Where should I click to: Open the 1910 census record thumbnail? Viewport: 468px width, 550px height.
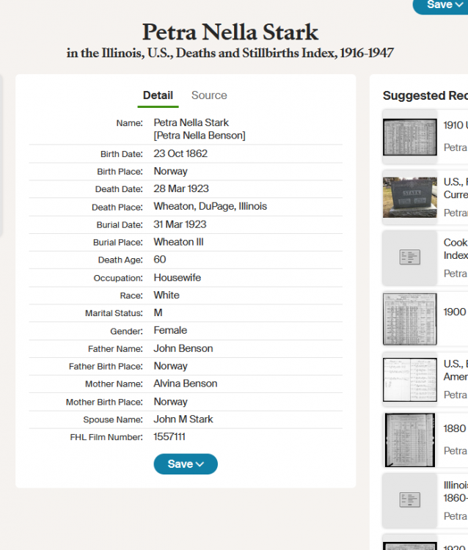pyautogui.click(x=410, y=136)
